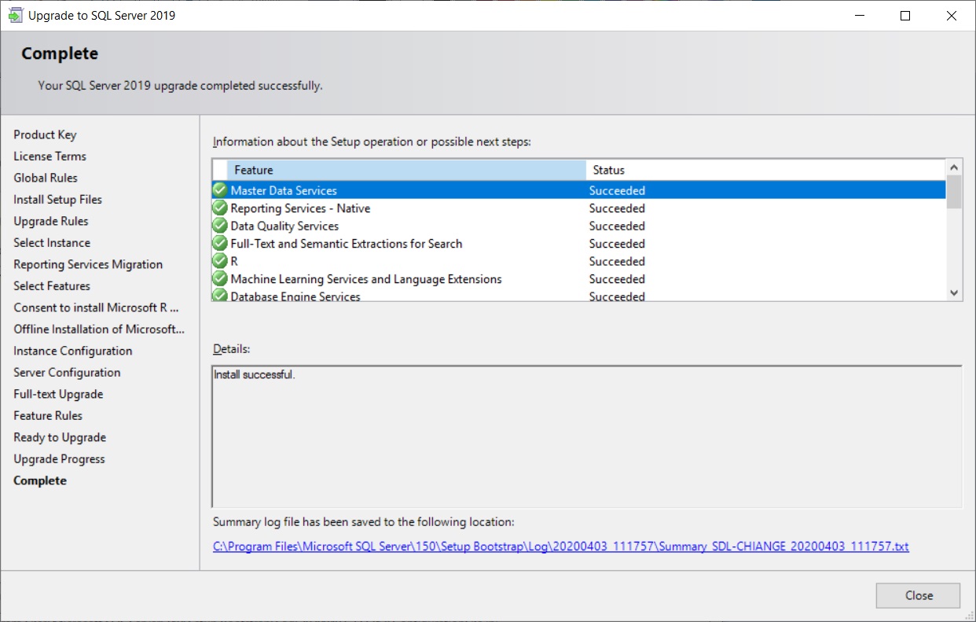Click the SQL Server setup title bar icon

(15, 16)
